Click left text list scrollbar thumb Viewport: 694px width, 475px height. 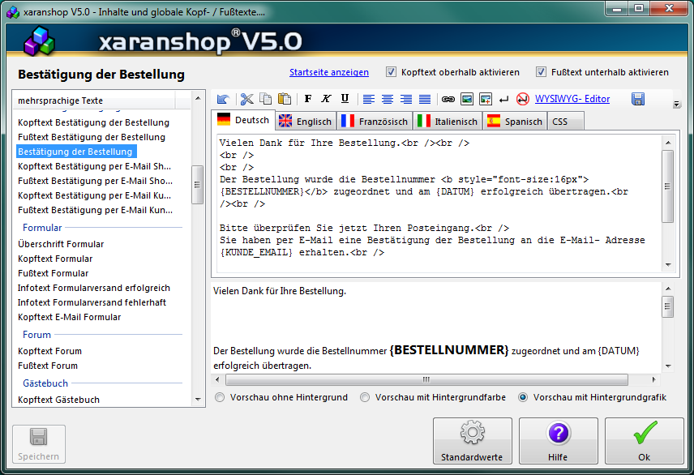click(x=197, y=185)
